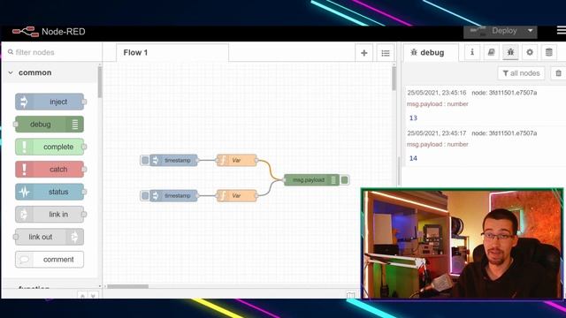
Task: Open the information sidebar tab
Action: tap(472, 52)
